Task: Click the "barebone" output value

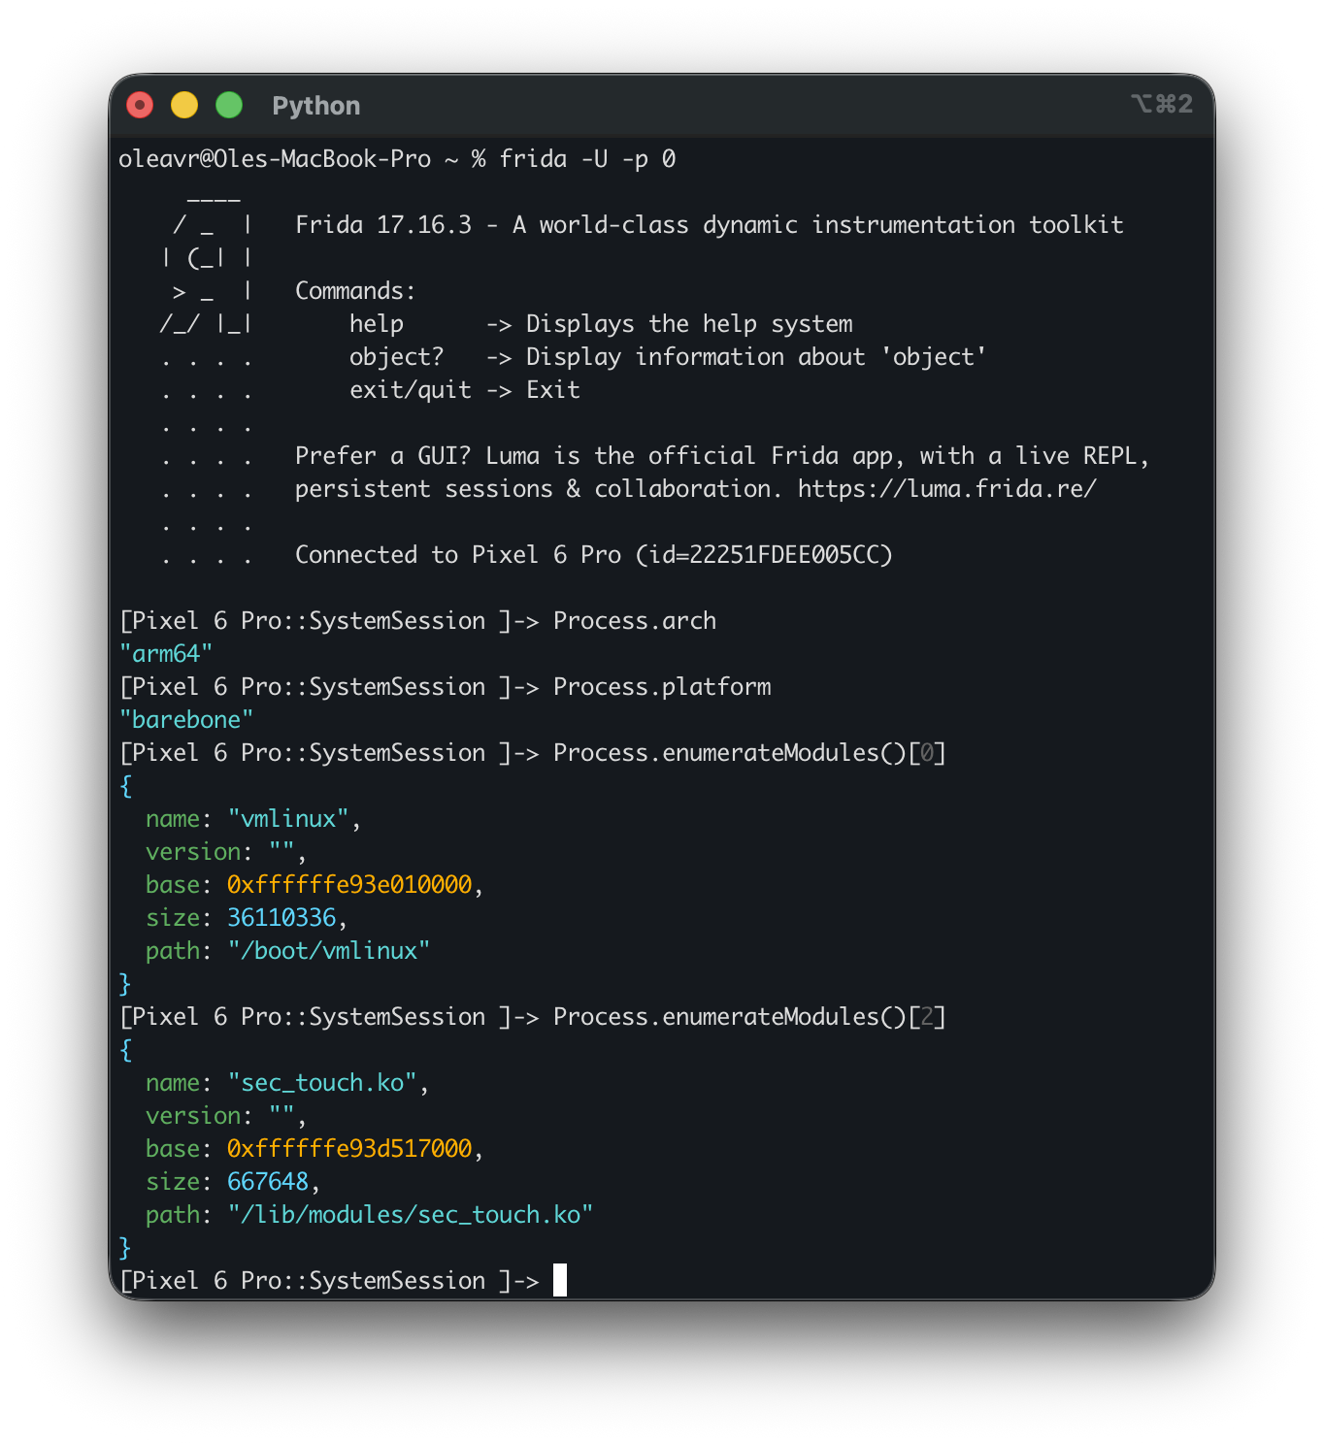Action: coord(186,720)
